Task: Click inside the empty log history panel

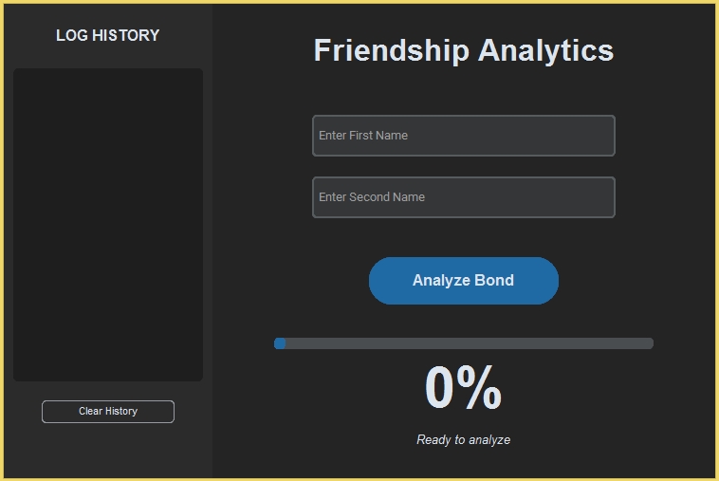Action: pos(108,225)
